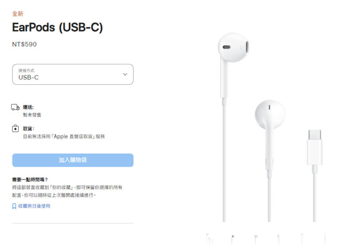This screenshot has width=341, height=245.
Task: Select the thumbnail with the dark speaker grille earbud
Action: click(233, 239)
